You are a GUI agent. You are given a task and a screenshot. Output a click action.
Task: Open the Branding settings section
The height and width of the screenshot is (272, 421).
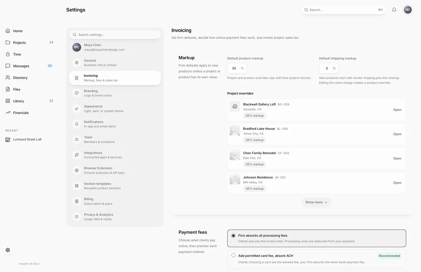coord(115,93)
